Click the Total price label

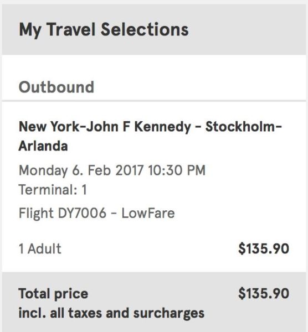[53, 294]
